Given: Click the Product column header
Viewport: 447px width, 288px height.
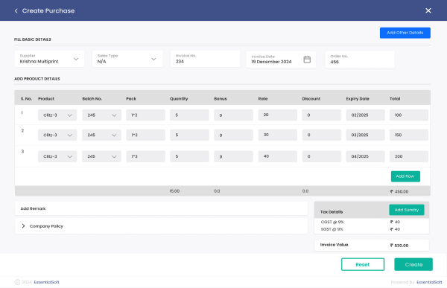Looking at the screenshot, I should point(46,99).
